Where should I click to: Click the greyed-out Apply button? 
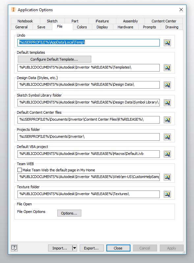click(x=172, y=248)
